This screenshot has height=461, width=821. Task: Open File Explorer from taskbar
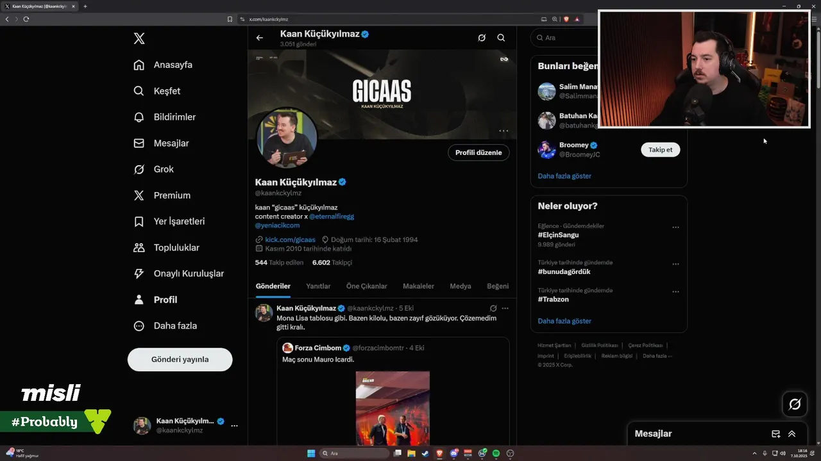411,453
